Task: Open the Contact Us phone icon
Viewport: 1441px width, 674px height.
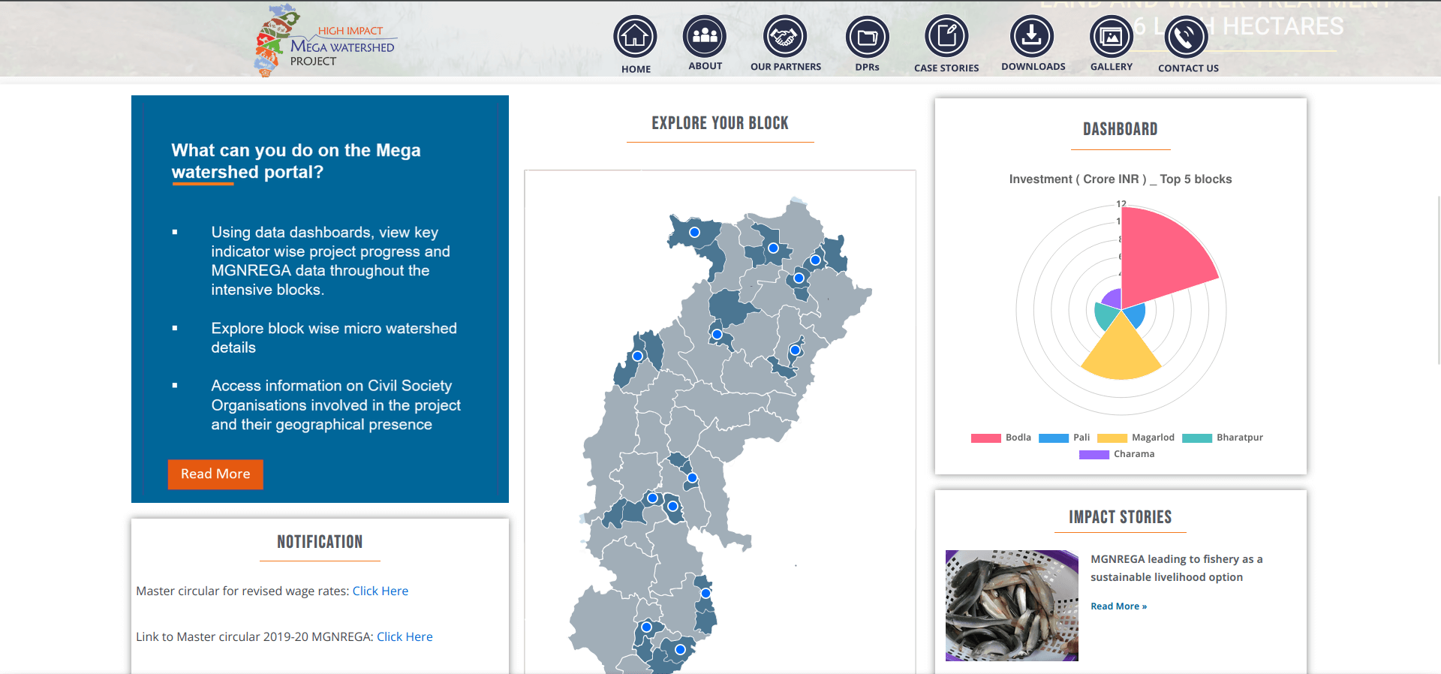Action: (1187, 37)
